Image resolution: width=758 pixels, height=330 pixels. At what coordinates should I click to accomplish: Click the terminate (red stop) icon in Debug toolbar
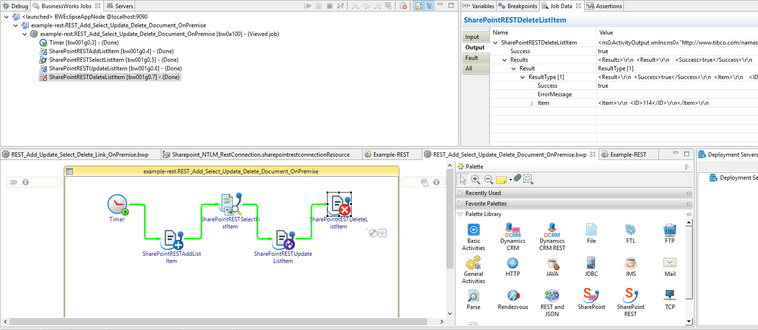(x=403, y=6)
